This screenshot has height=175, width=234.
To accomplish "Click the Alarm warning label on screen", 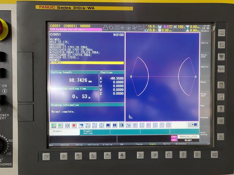I will coord(204,133).
